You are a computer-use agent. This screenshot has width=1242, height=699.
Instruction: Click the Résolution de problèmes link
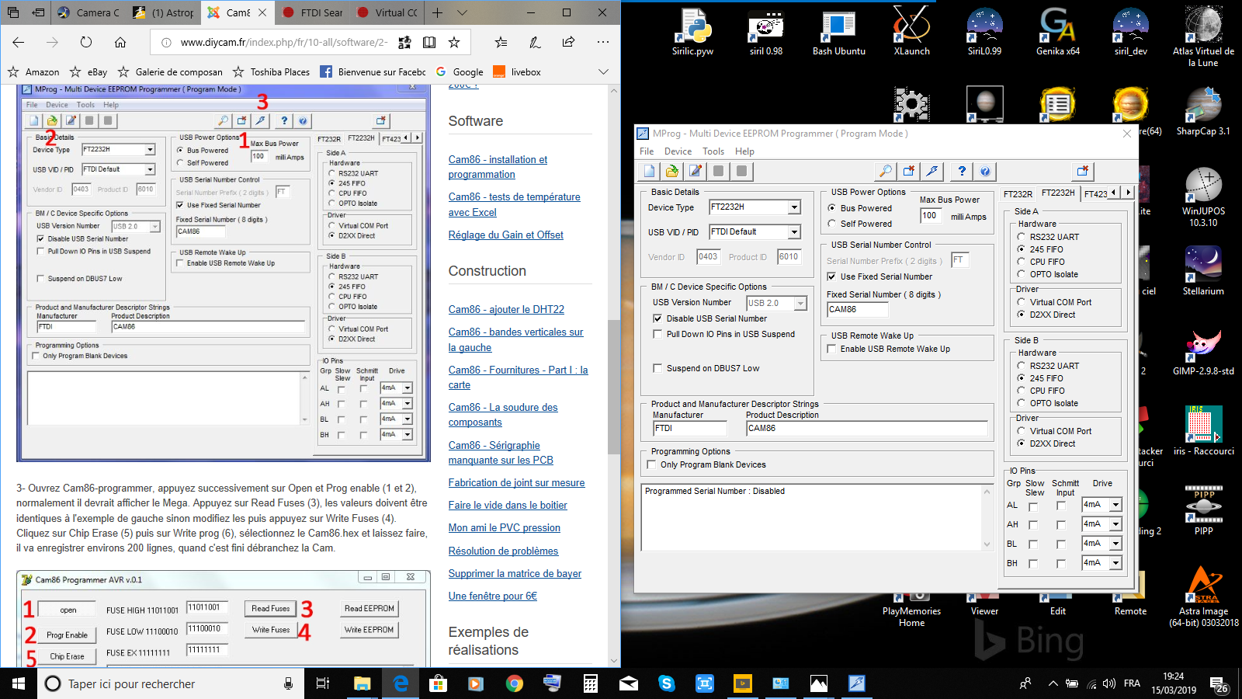(x=503, y=551)
